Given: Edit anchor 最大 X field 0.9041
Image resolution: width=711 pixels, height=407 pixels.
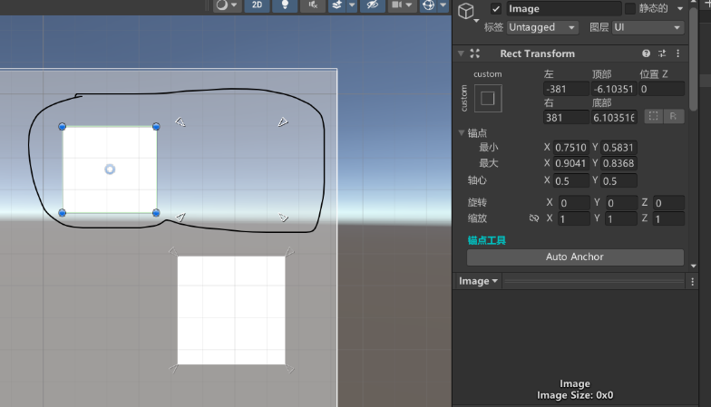Looking at the screenshot, I should (x=571, y=163).
